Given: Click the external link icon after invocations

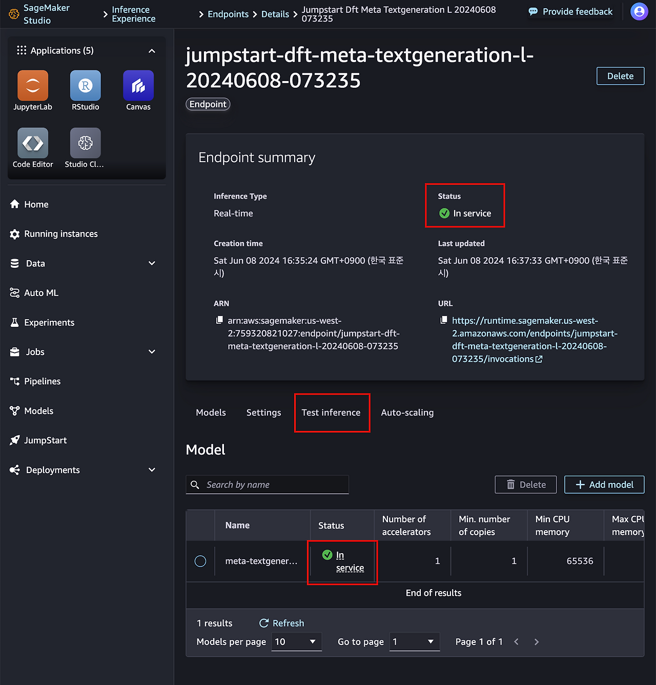Looking at the screenshot, I should 539,359.
